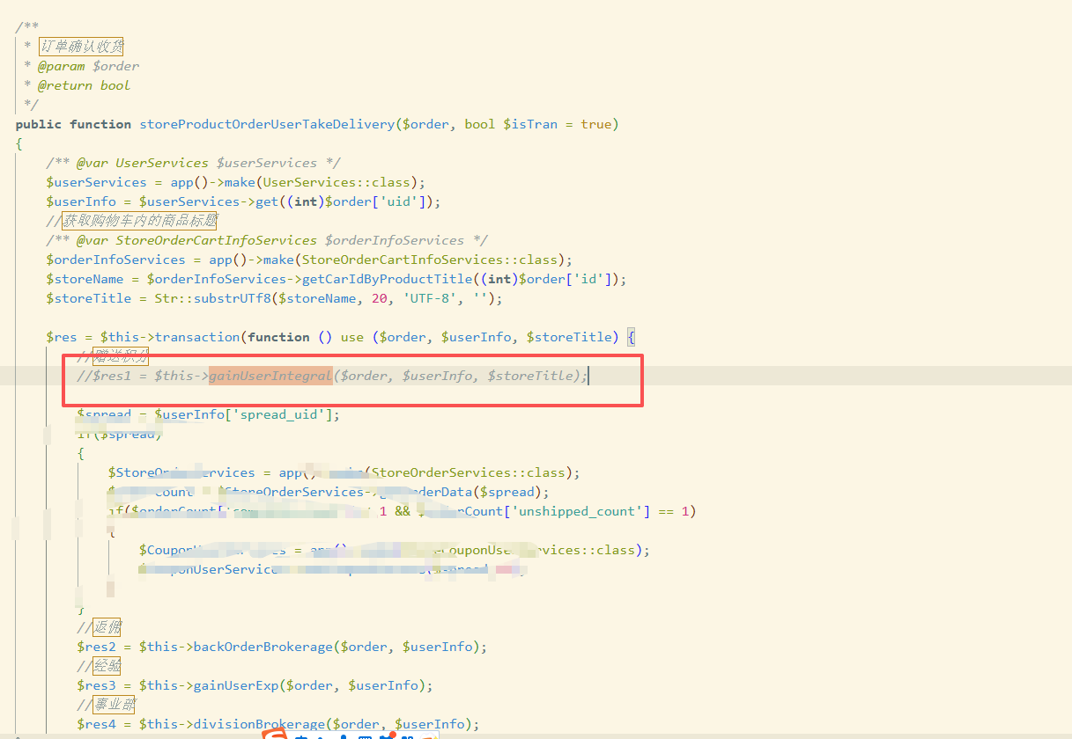The height and width of the screenshot is (739, 1072).
Task: Click the 订单确认收货 doc comment text
Action: click(81, 47)
